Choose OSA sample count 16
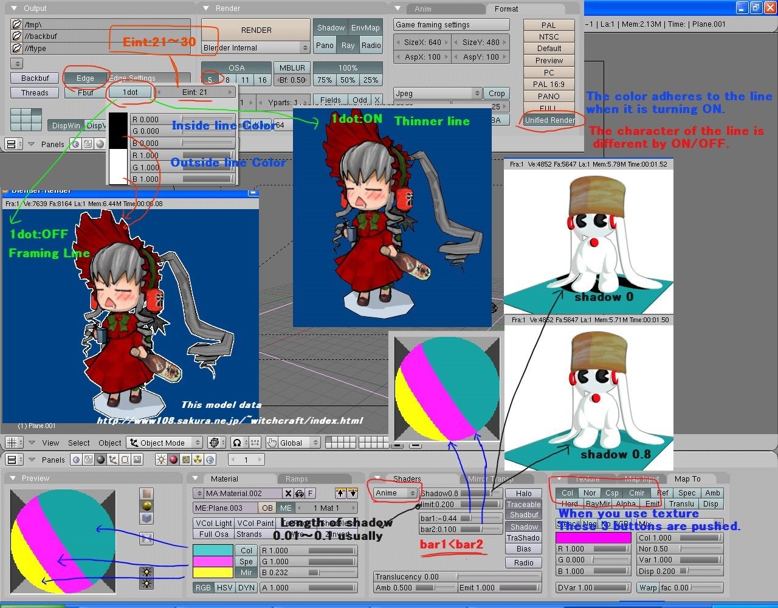 (262, 80)
